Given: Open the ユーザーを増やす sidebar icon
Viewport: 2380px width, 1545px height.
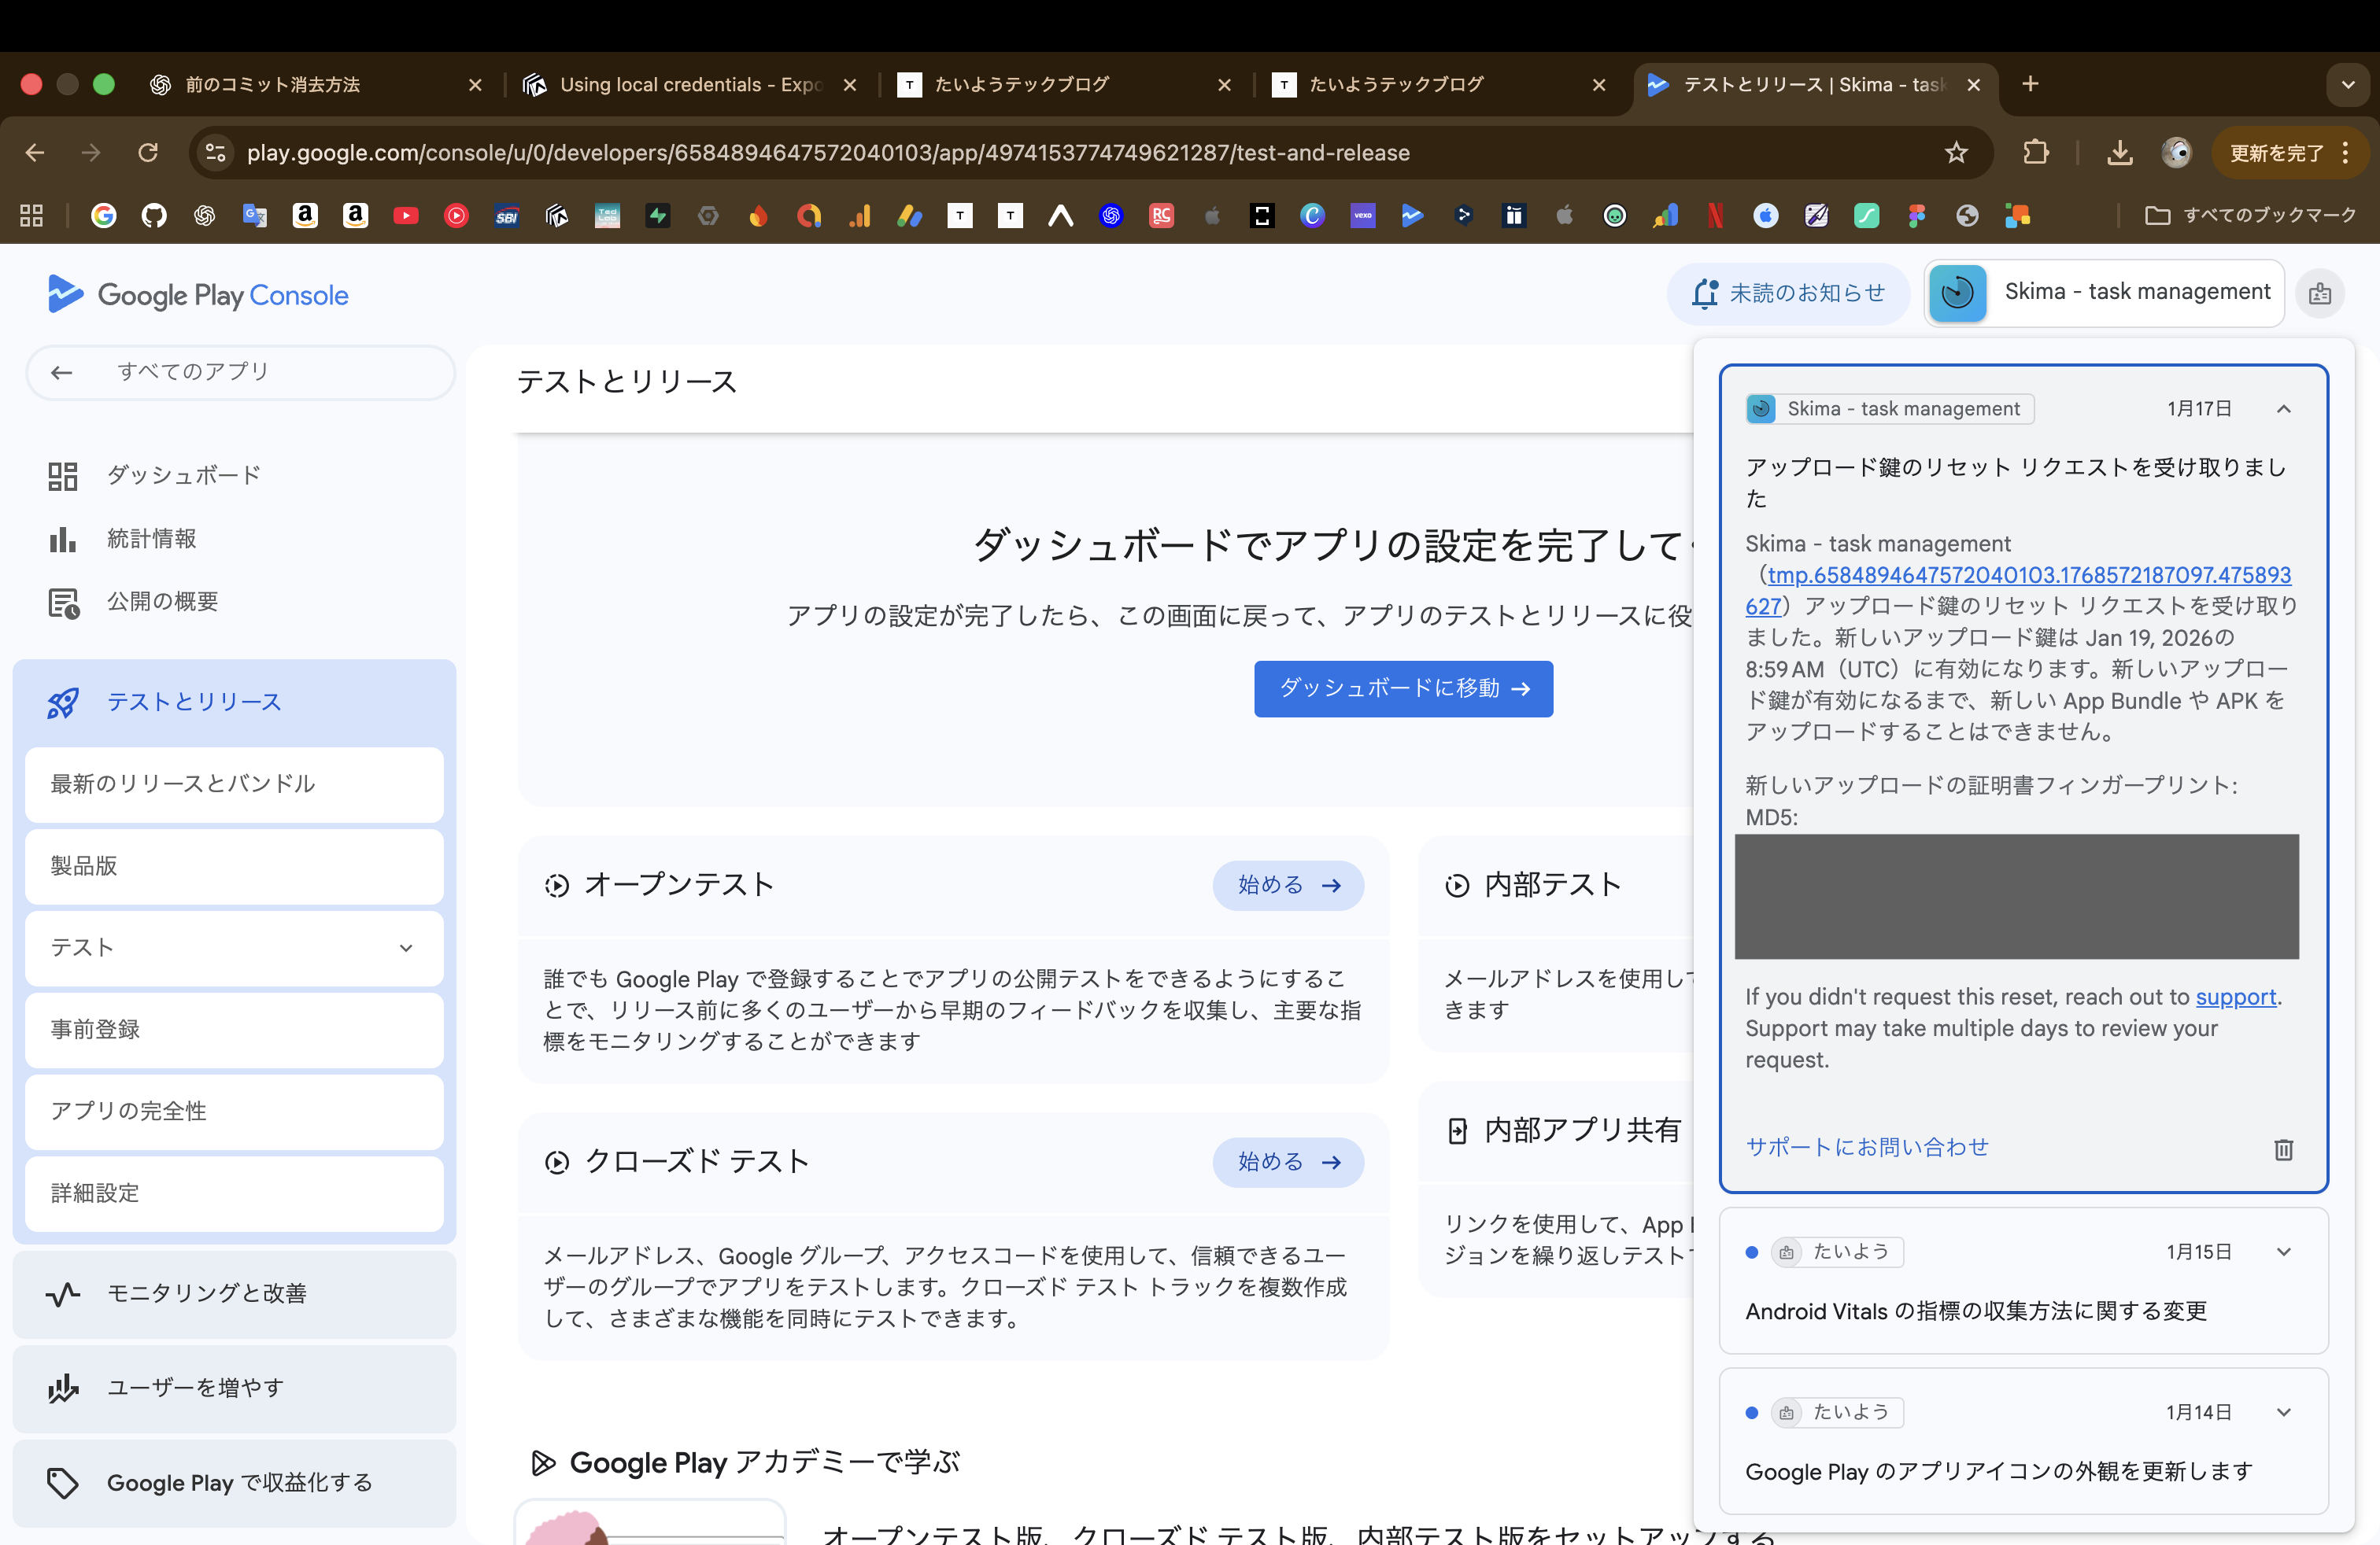Looking at the screenshot, I should point(62,1387).
